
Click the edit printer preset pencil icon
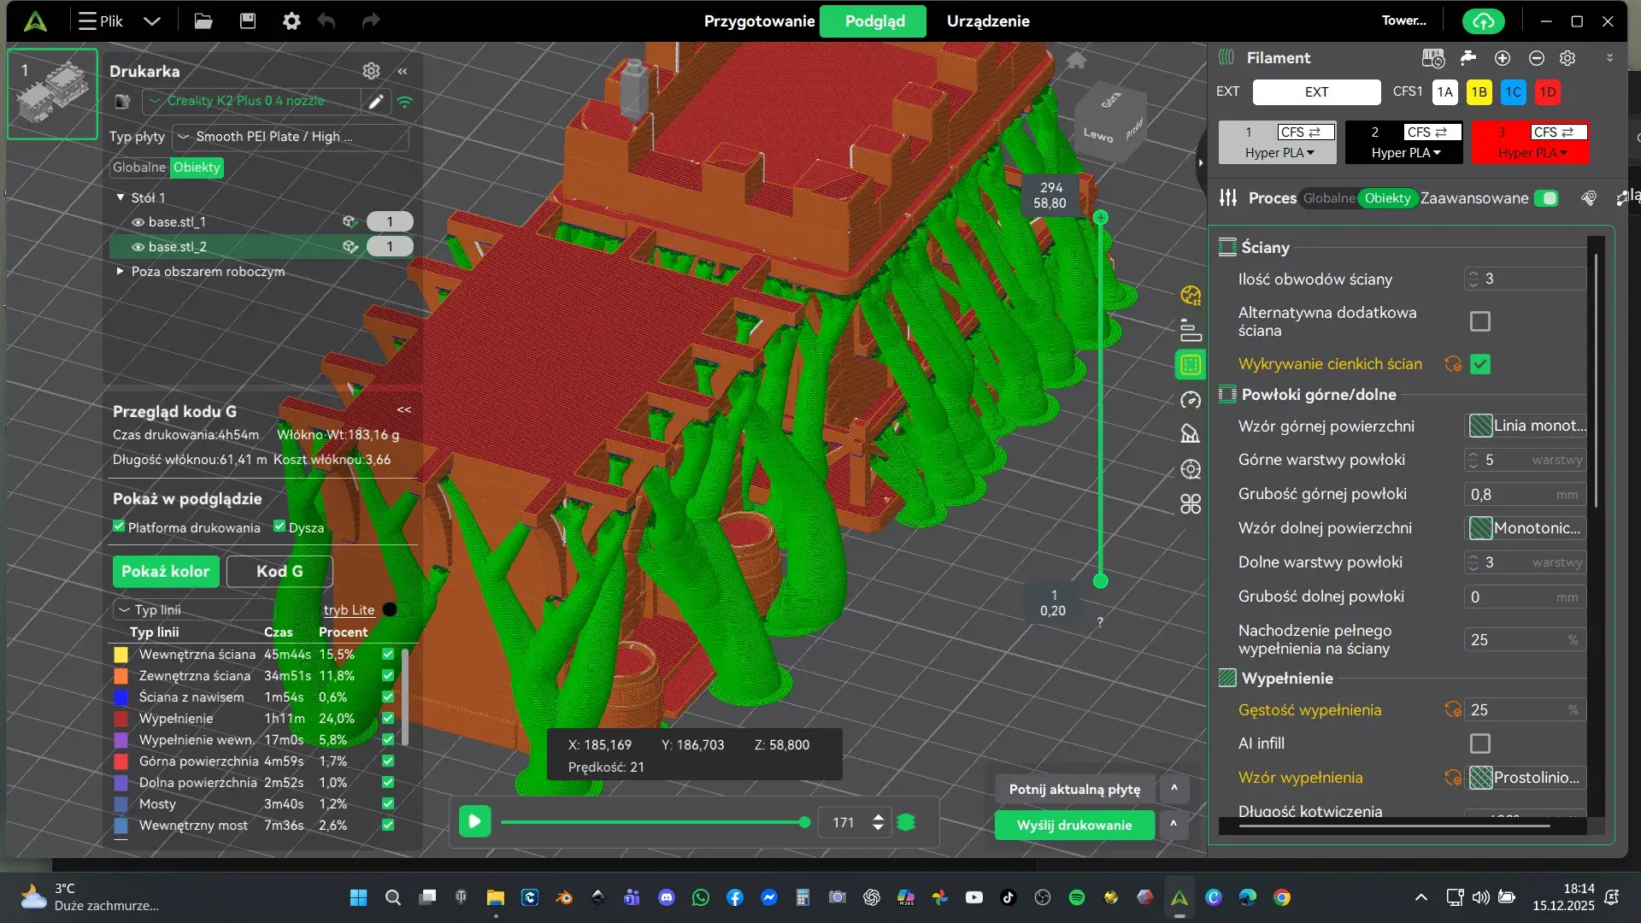click(375, 102)
